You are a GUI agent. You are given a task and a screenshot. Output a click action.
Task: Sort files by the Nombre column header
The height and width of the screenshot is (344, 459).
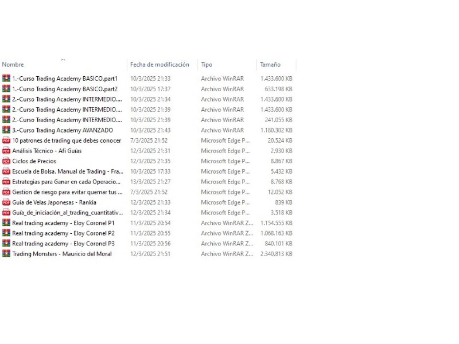13,64
